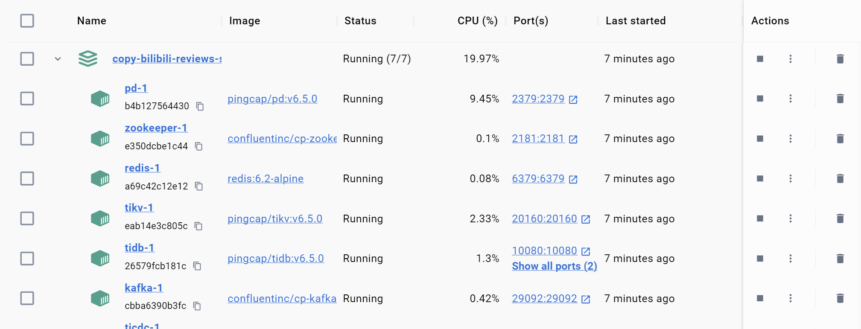Copy the pd-1 container ID
861x329 pixels.
pos(200,106)
